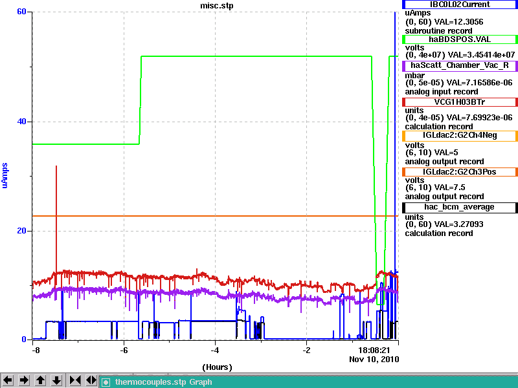Click the VAL=12.3056 readout
The height and width of the screenshot is (388, 518).
(x=458, y=22)
